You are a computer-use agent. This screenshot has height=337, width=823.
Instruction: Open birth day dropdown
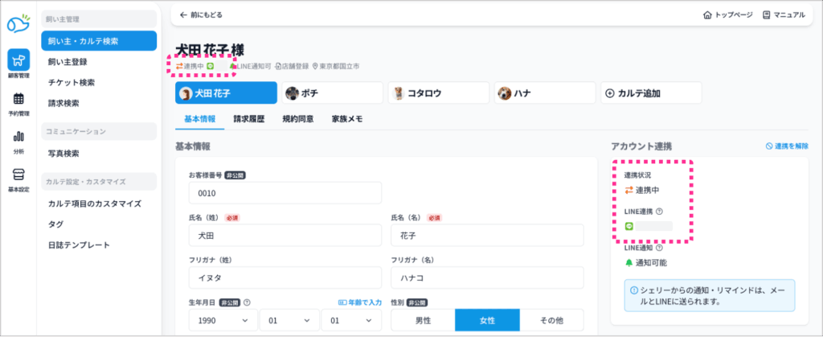[x=350, y=320]
